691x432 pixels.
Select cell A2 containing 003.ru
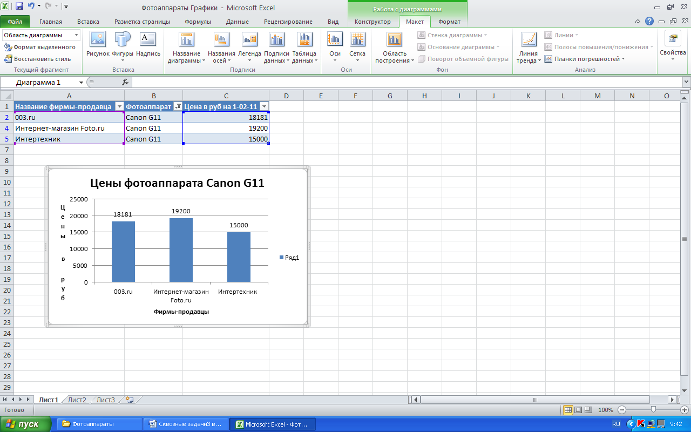pyautogui.click(x=69, y=117)
